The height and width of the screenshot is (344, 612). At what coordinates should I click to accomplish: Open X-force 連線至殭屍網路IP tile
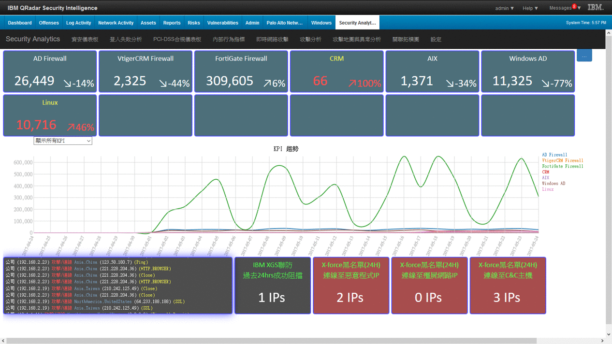coord(429,286)
